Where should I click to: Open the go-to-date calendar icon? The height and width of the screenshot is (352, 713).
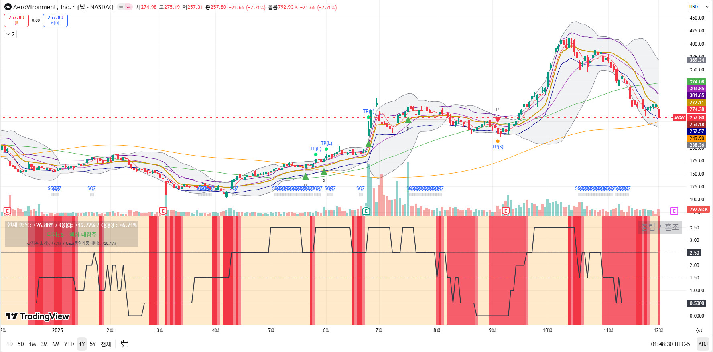(125, 344)
